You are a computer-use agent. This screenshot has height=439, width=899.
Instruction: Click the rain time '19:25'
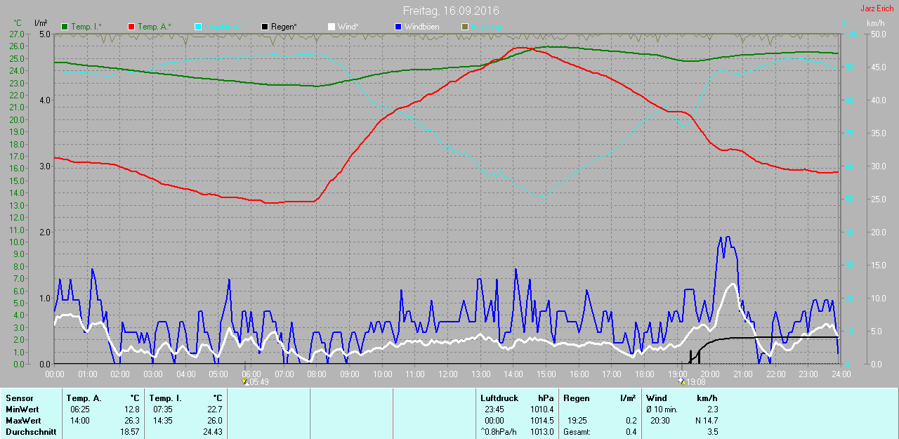point(577,421)
